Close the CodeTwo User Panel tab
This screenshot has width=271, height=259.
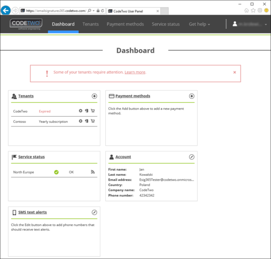pos(158,11)
